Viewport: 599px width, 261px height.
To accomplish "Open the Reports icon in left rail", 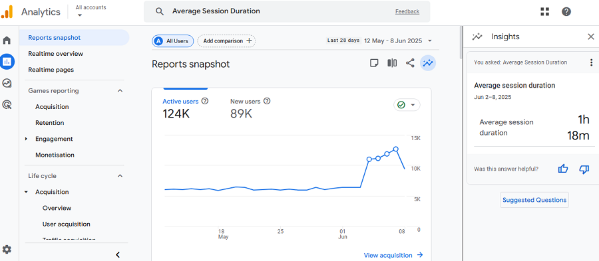I will coord(7,61).
